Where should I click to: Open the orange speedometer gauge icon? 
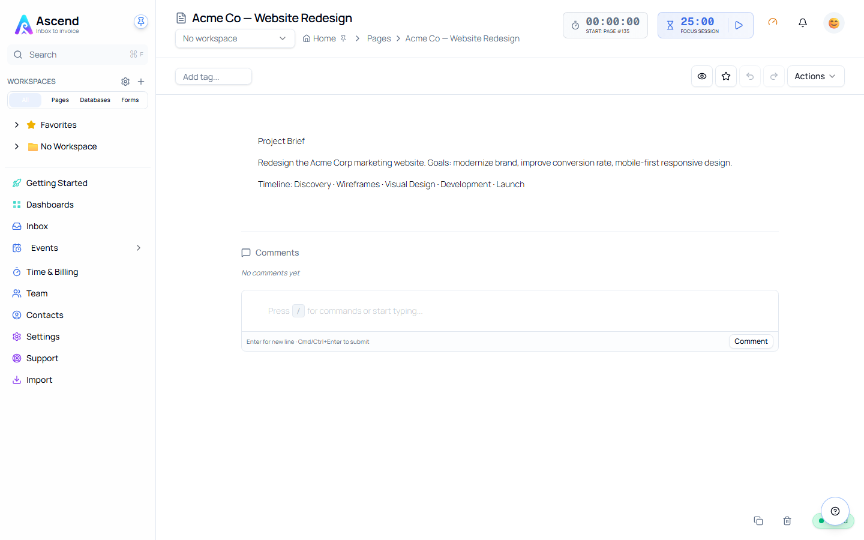pyautogui.click(x=773, y=22)
